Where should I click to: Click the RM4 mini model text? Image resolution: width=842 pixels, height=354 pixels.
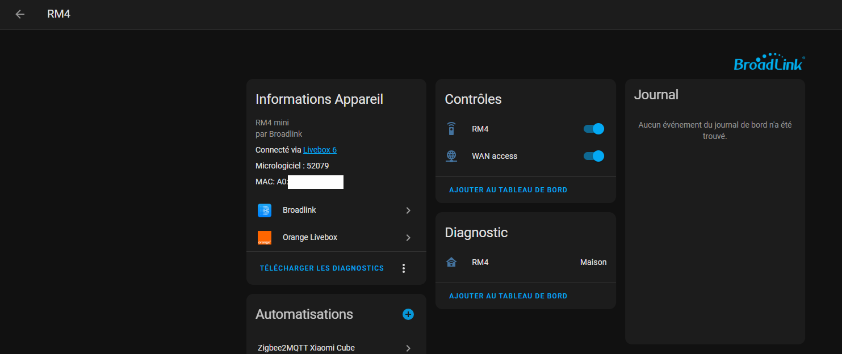click(273, 123)
